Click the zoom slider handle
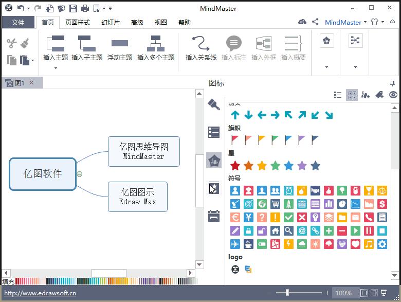The image size is (401, 302). (x=287, y=293)
